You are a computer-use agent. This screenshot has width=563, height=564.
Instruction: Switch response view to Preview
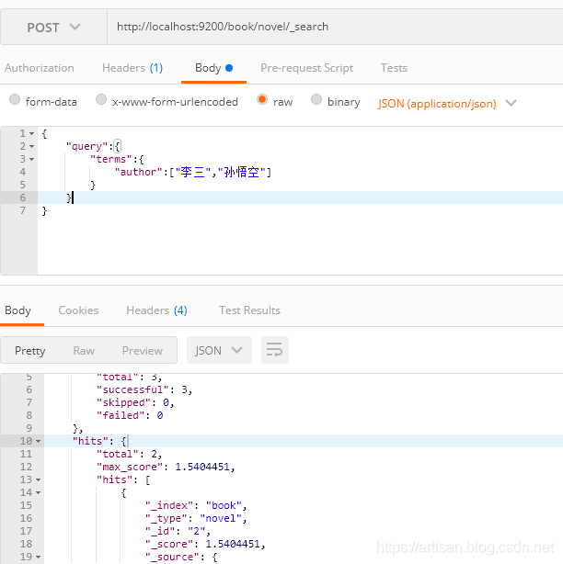click(142, 350)
